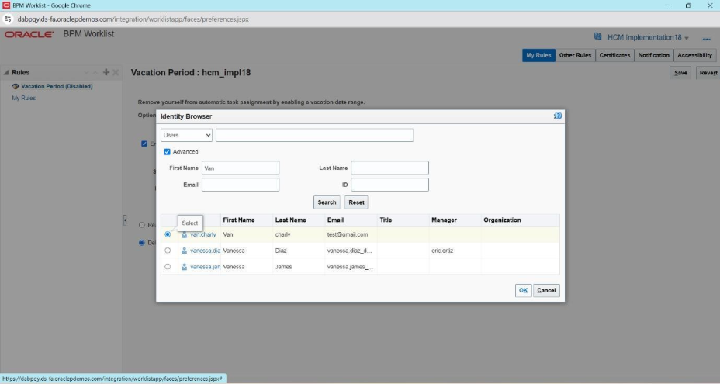Click the ID input field

click(x=389, y=185)
